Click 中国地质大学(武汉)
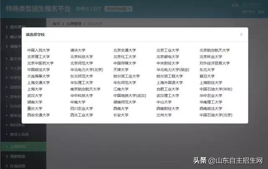This screenshot has height=169, width=268. 130,96
